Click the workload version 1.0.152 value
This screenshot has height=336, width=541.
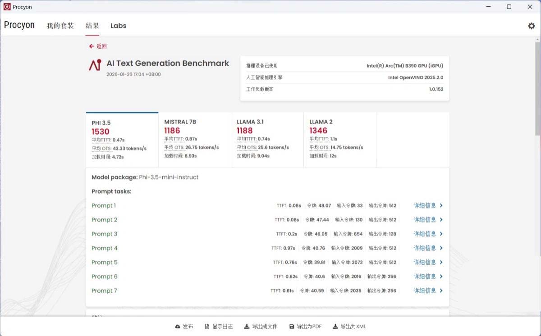436,89
